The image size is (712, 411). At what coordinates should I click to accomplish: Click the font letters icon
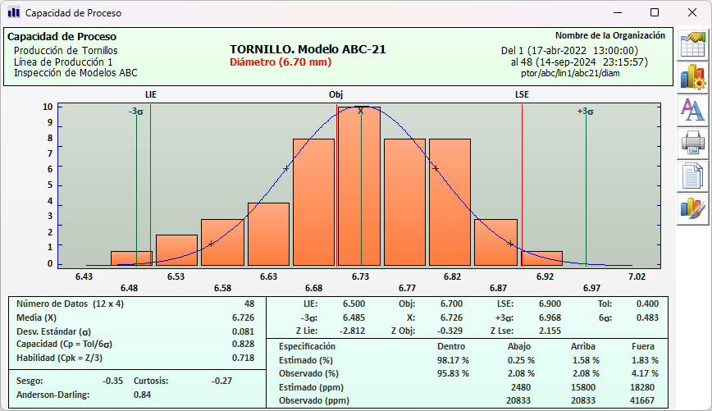click(693, 110)
